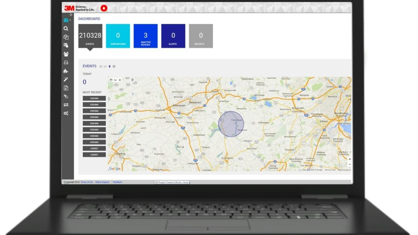Click the swap arrows icon in sidebar
418x235 pixels.
[66, 105]
